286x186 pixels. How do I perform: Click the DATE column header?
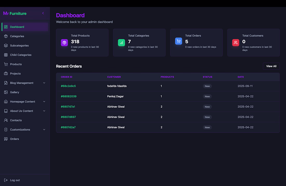pyautogui.click(x=241, y=77)
